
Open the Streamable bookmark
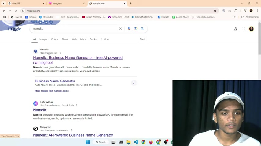pyautogui.click(x=46, y=17)
